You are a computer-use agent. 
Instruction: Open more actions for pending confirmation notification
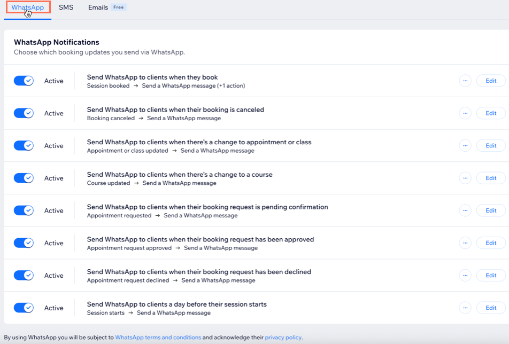click(465, 210)
